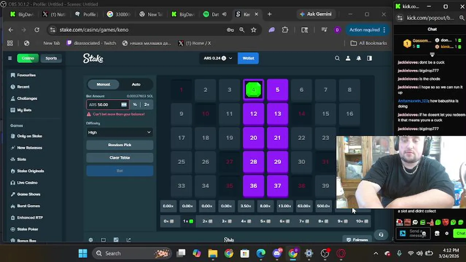This screenshot has height=262, width=466.
Task: Open the Chrome apps grid in the bookmarks bar
Action: point(10,43)
